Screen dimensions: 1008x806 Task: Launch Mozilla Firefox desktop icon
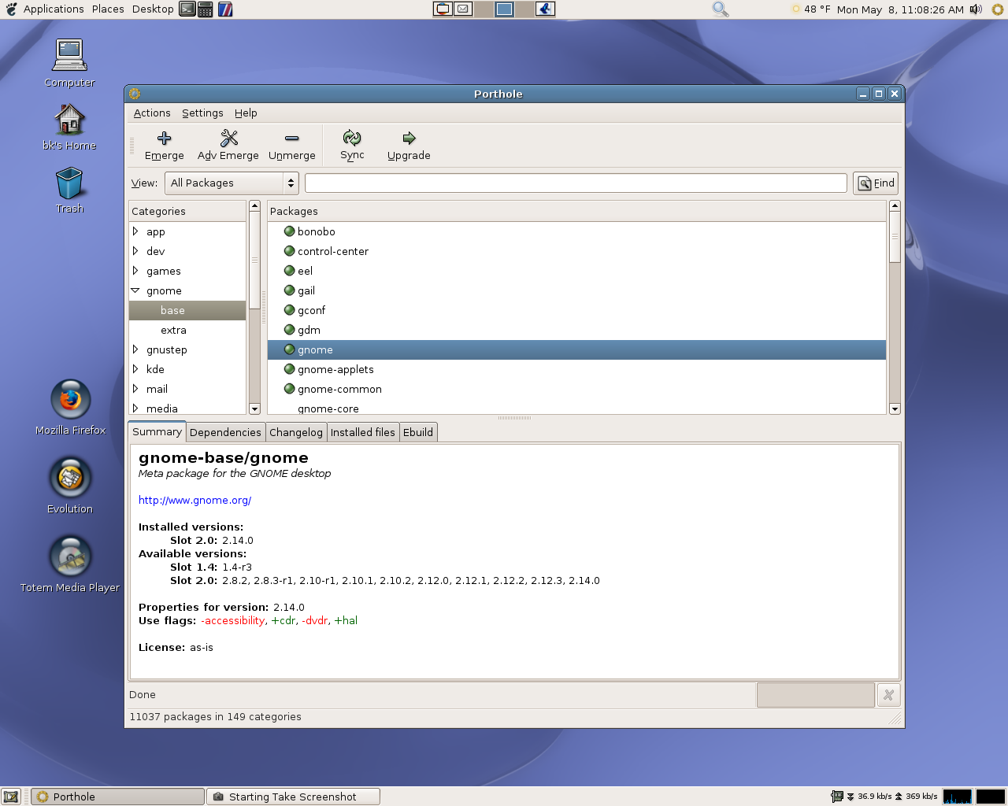[70, 400]
